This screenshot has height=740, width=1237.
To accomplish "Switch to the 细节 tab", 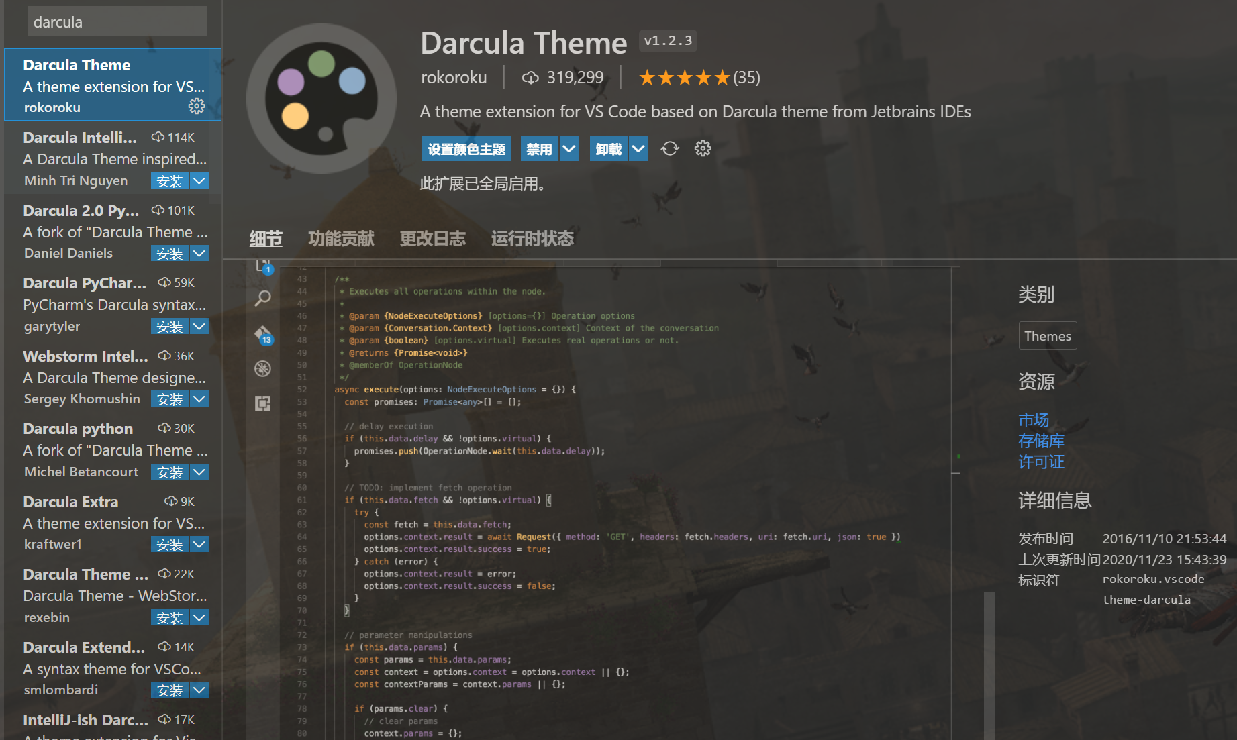I will 266,239.
